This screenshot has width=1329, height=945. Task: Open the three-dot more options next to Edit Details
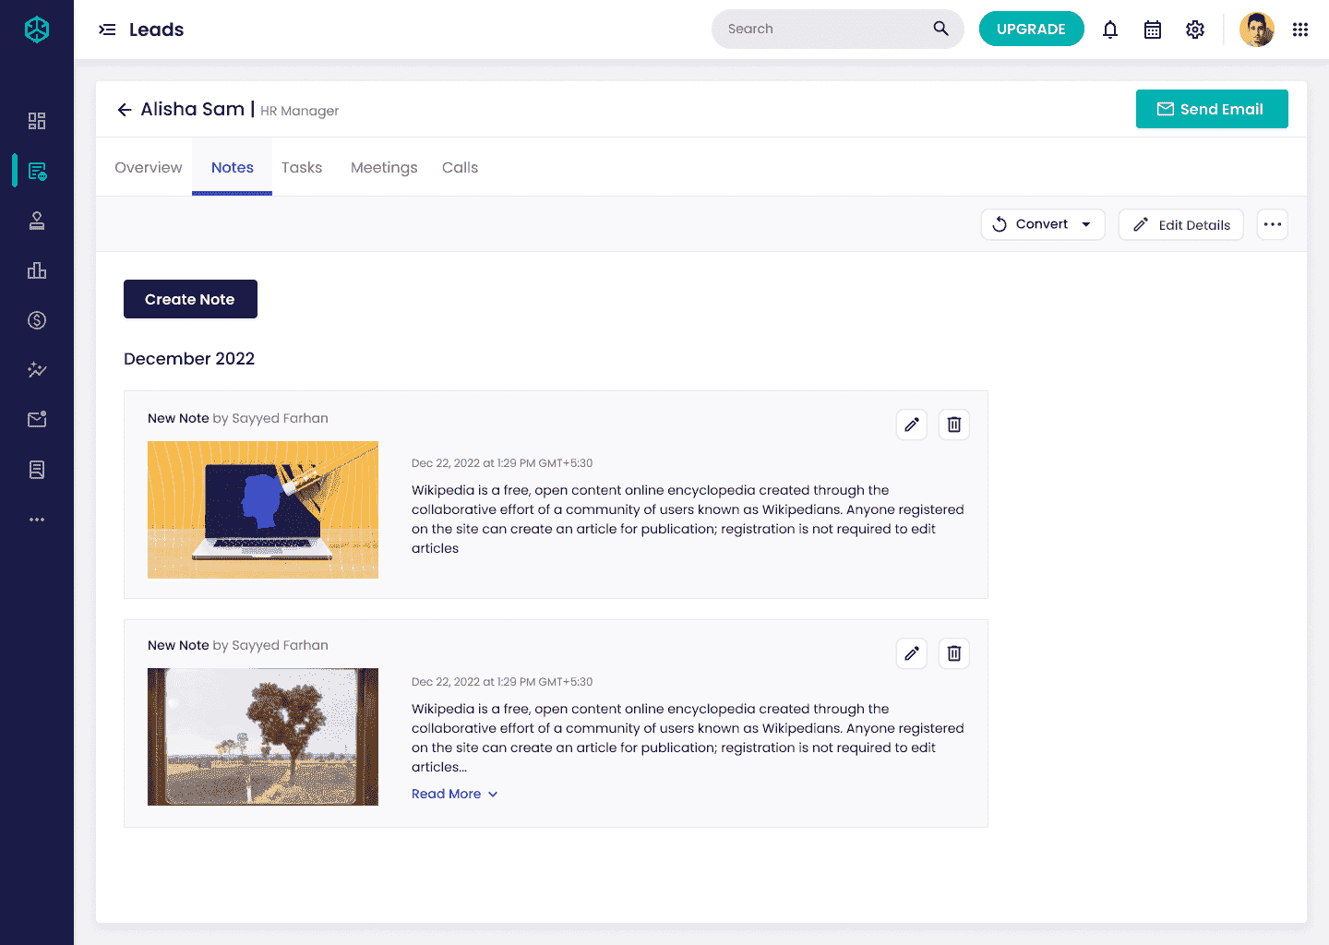(x=1273, y=224)
